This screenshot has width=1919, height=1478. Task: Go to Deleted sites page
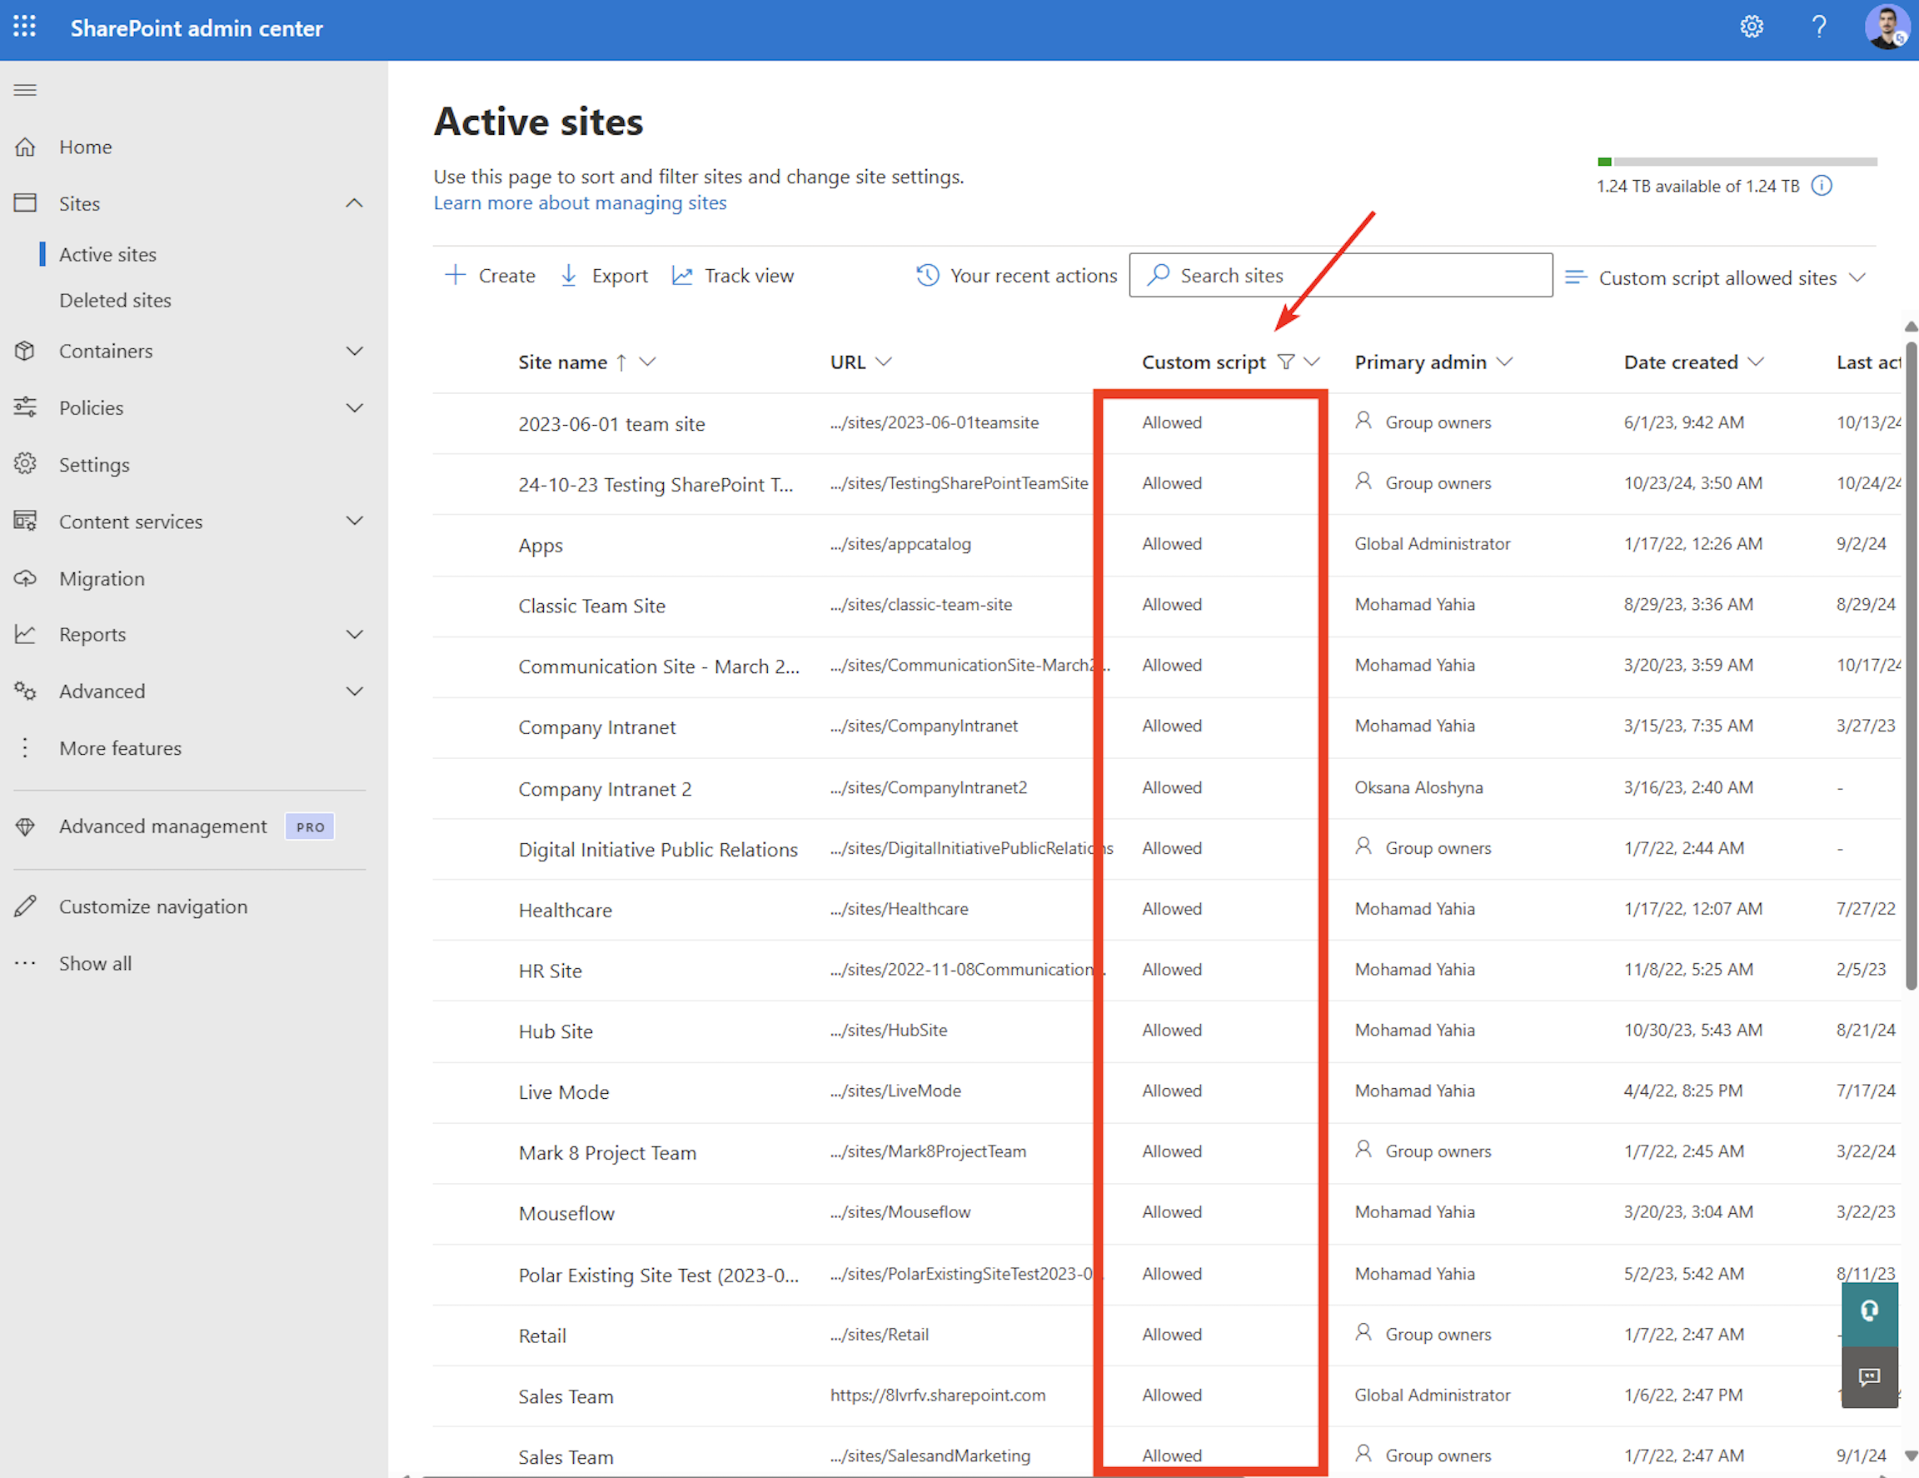115,301
